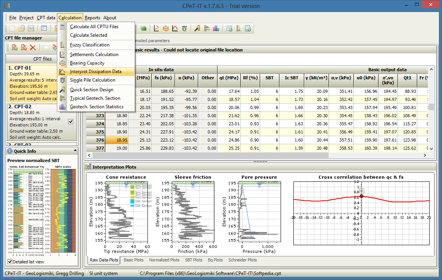
Task: Open the project information form icon
Action: tap(44, 28)
